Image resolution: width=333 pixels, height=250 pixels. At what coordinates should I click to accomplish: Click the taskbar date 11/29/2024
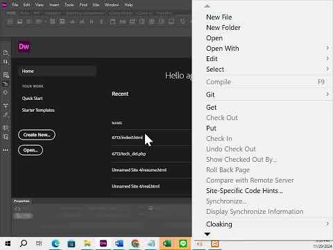point(323,247)
